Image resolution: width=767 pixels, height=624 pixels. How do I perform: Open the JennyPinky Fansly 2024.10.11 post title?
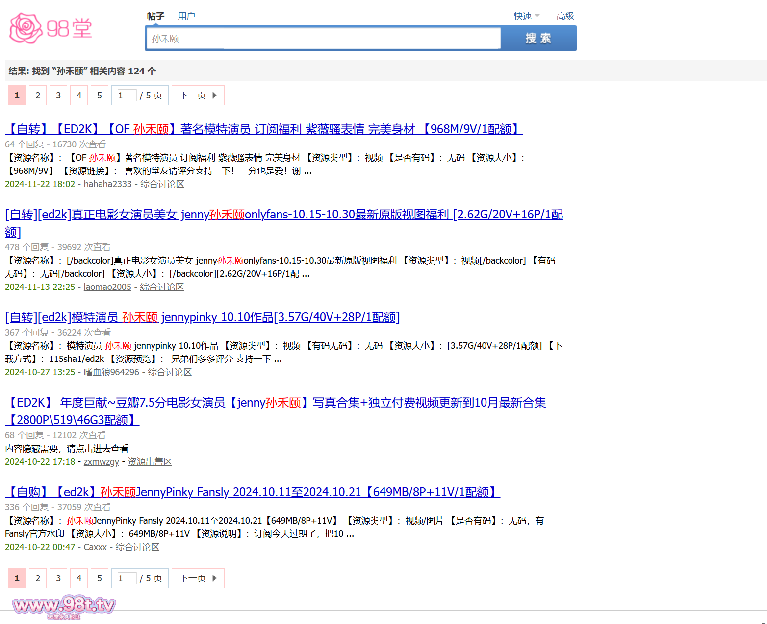(x=253, y=492)
